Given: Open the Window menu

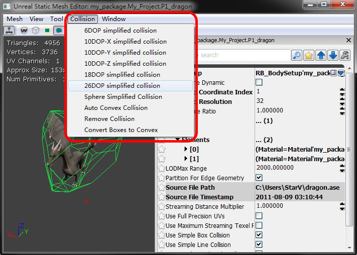Looking at the screenshot, I should click(x=113, y=19).
